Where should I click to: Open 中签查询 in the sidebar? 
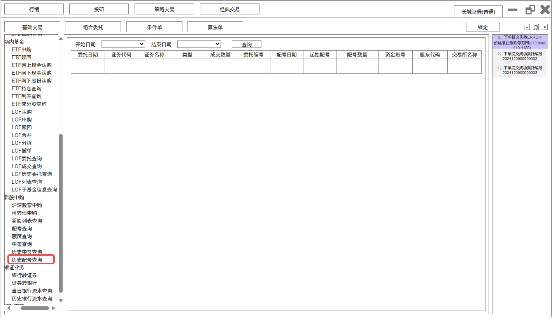pos(22,244)
